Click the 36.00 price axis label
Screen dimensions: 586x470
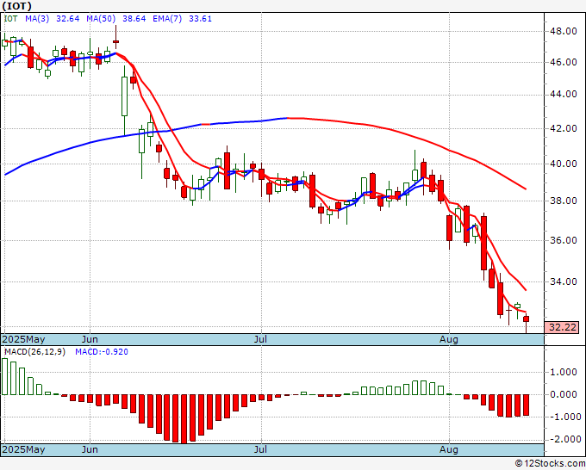point(564,240)
